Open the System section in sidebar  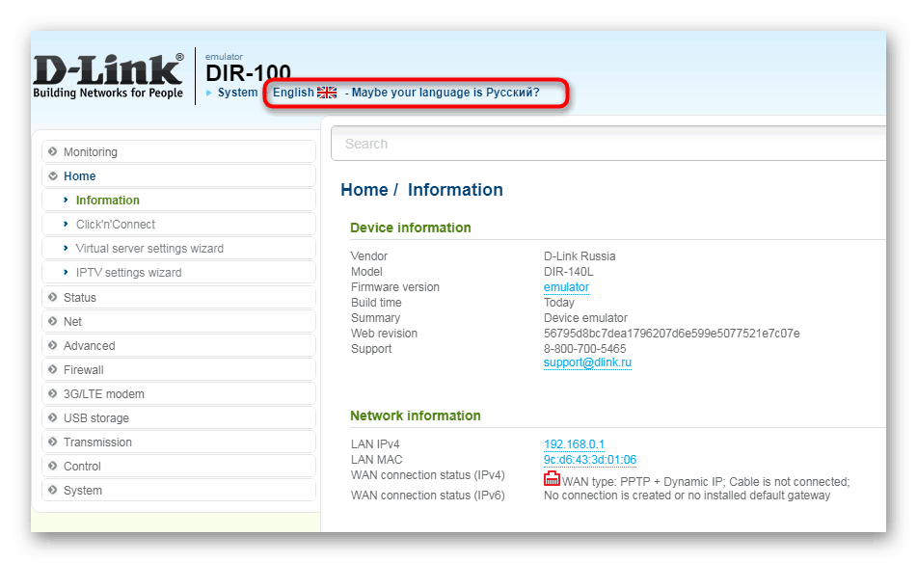[x=179, y=490]
